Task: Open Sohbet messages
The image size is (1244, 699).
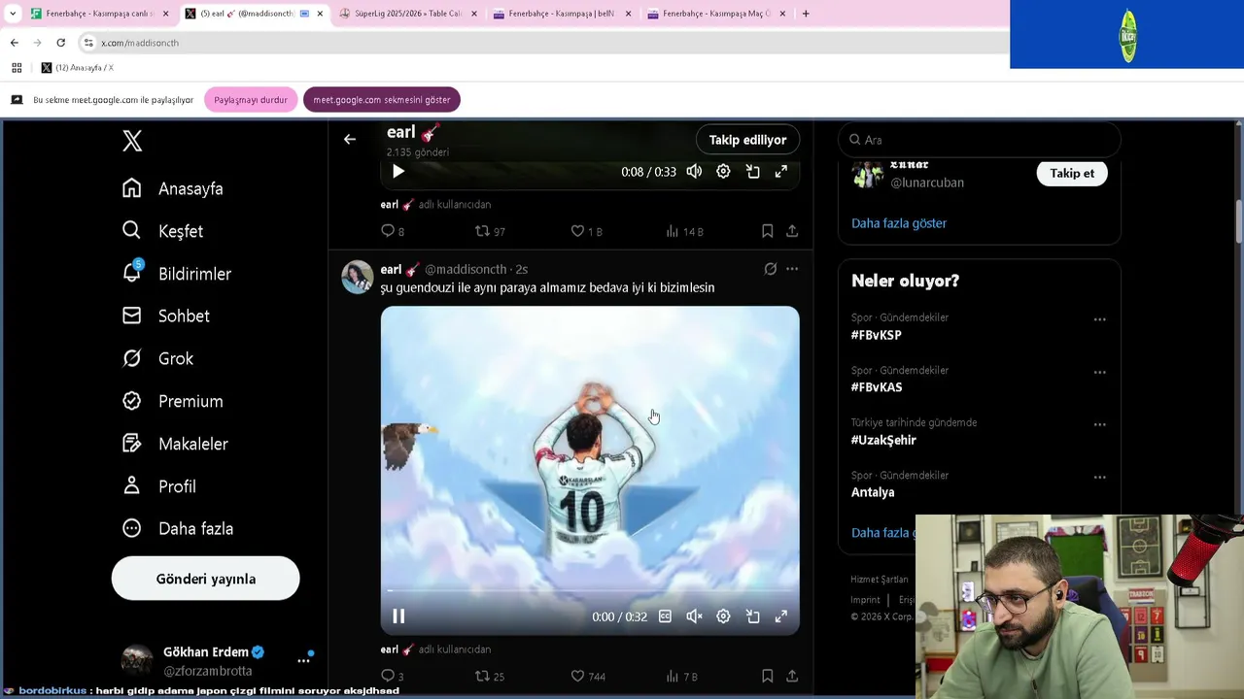Action: pyautogui.click(x=166, y=316)
